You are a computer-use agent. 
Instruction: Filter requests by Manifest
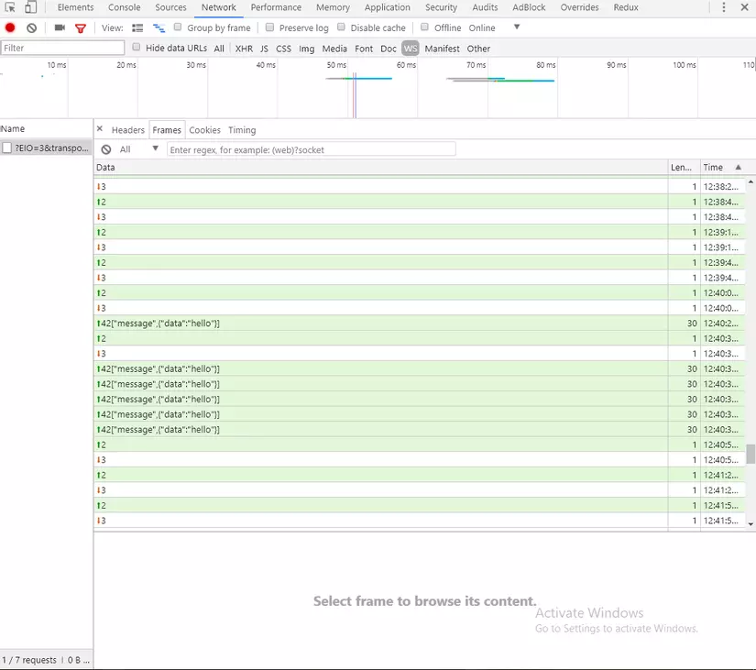[442, 49]
